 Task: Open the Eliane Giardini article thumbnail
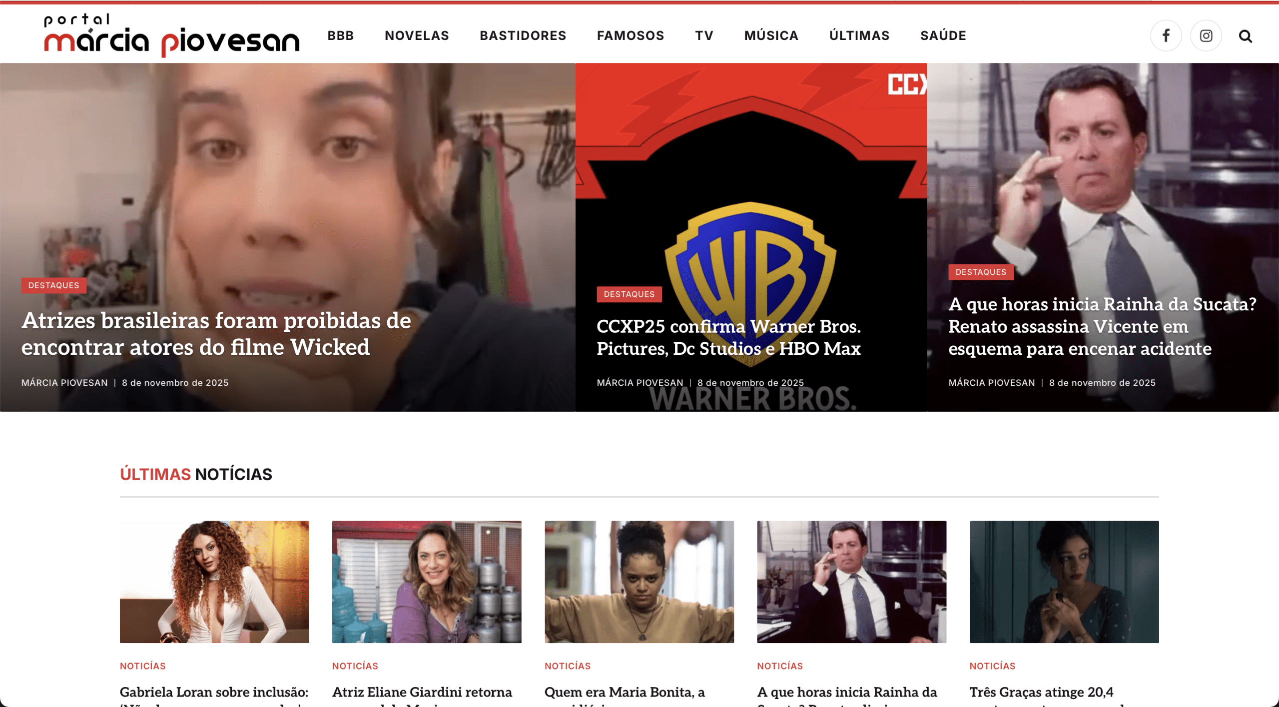click(x=426, y=582)
